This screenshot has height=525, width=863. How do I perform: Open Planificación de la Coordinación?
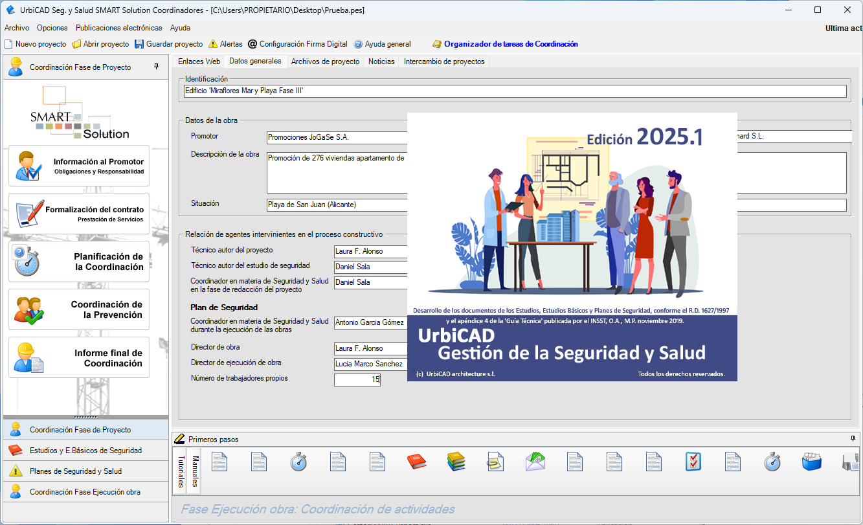[79, 262]
